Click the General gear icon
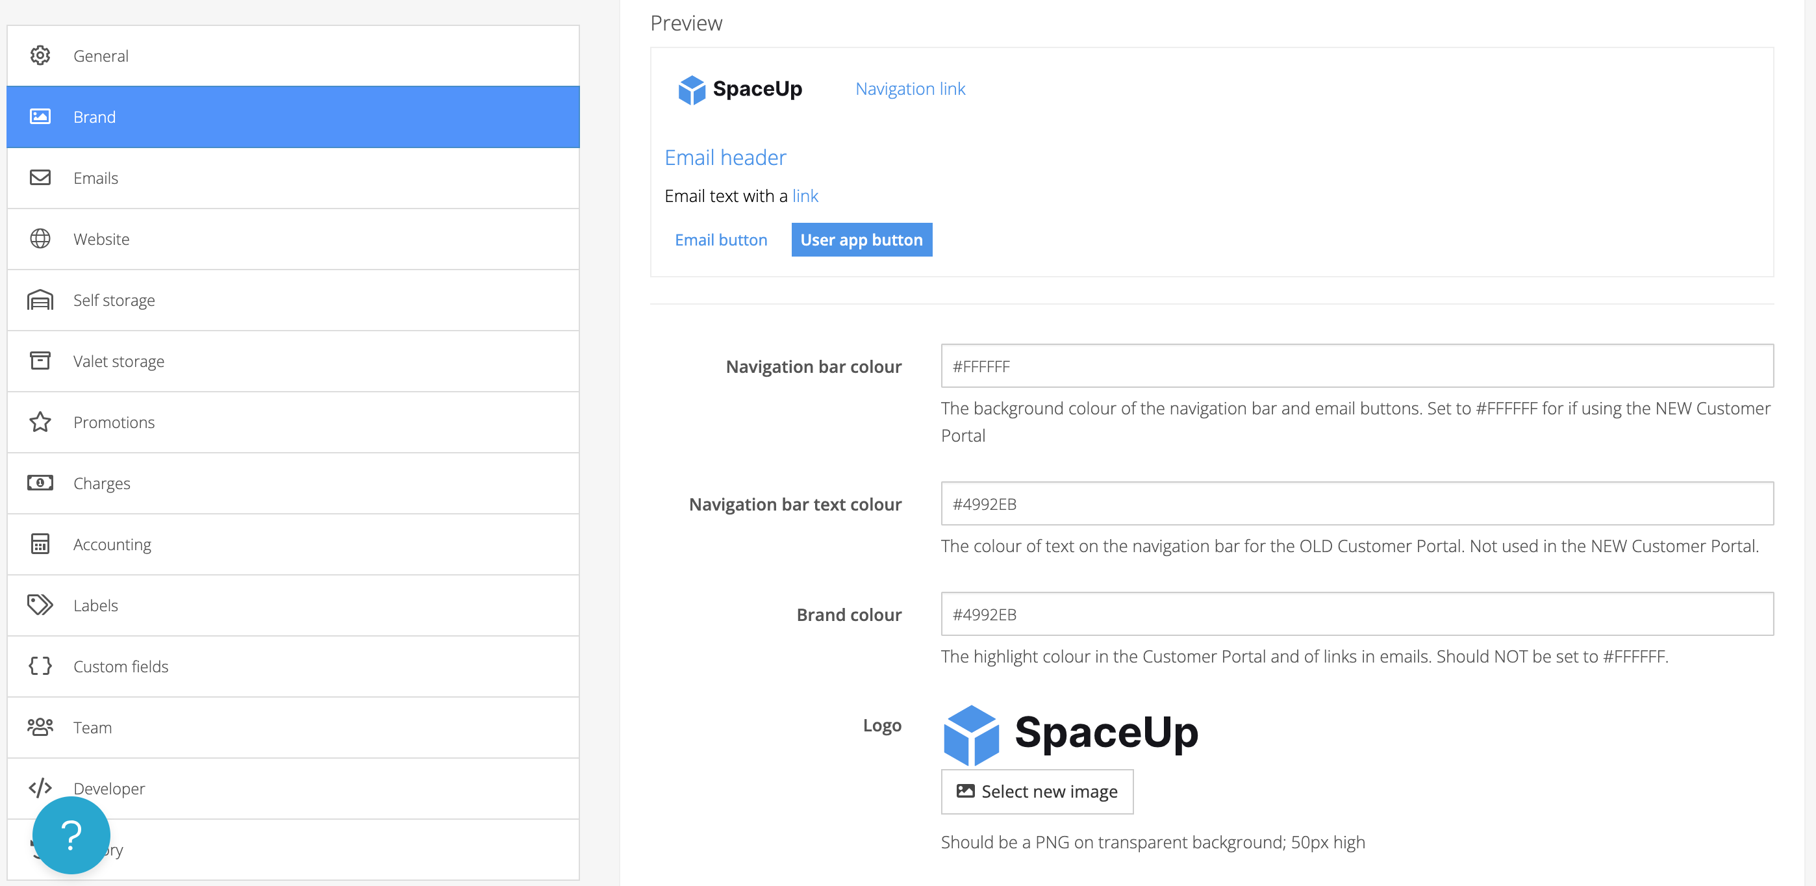This screenshot has width=1816, height=886. [40, 55]
